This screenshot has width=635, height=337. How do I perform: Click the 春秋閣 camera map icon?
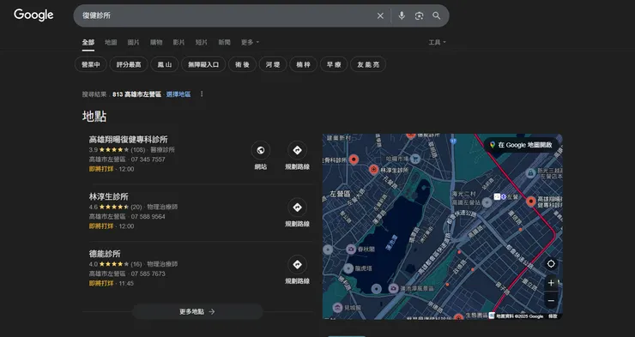coord(351,250)
